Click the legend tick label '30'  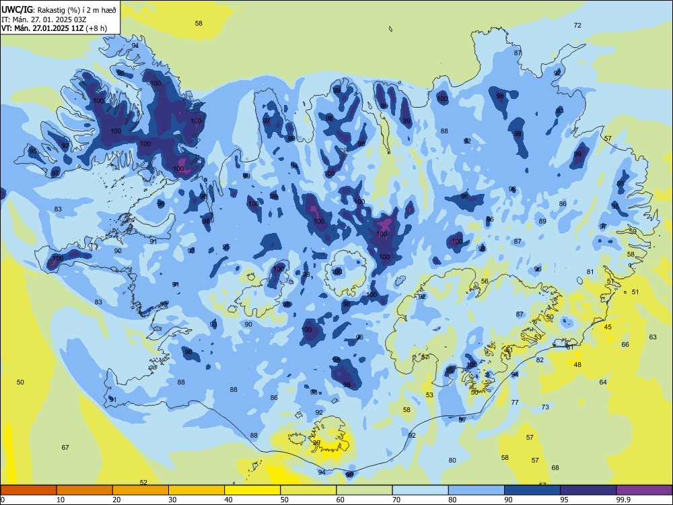[x=172, y=500]
